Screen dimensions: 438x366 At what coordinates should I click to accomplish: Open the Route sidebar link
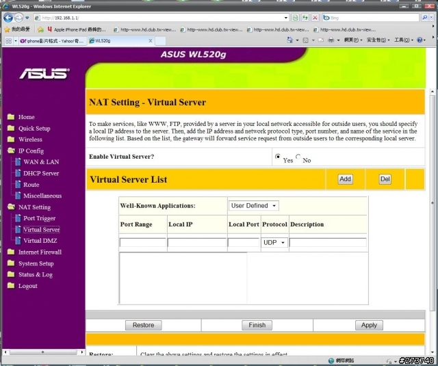pos(31,185)
